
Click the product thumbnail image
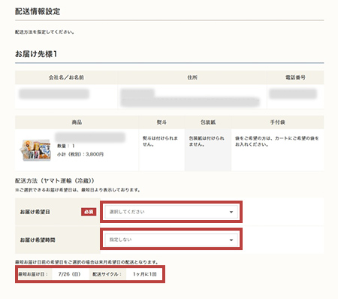click(x=36, y=149)
